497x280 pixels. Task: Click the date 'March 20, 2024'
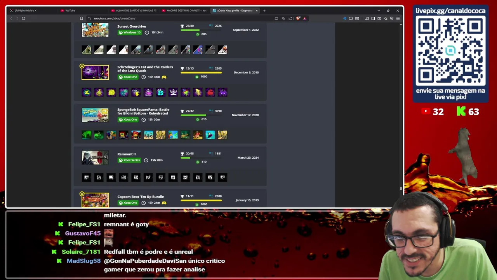248,157
